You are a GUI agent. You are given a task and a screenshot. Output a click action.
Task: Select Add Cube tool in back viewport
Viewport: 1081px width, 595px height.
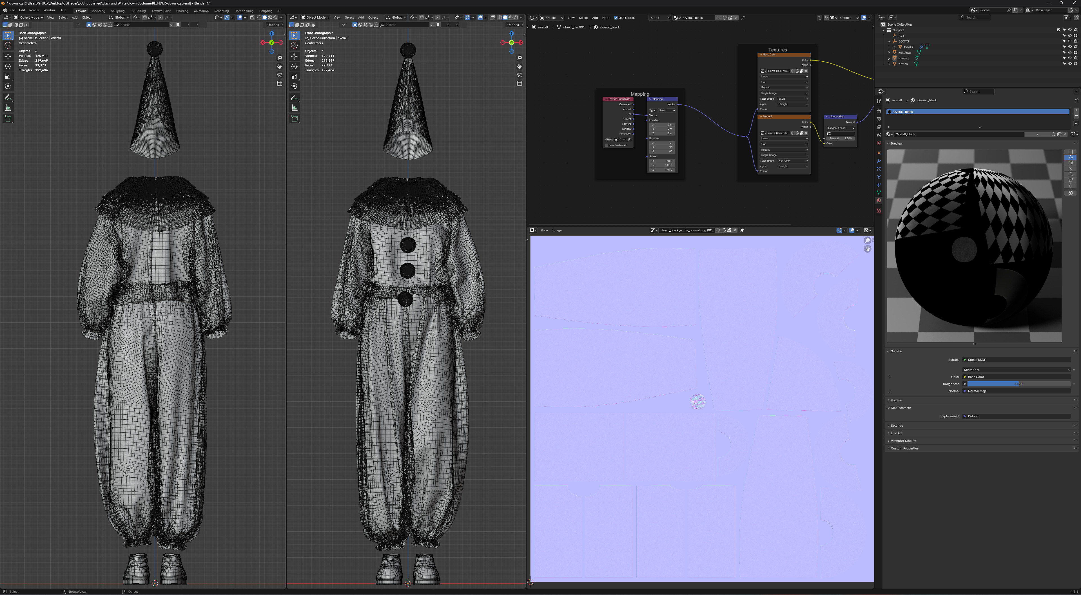pos(8,119)
